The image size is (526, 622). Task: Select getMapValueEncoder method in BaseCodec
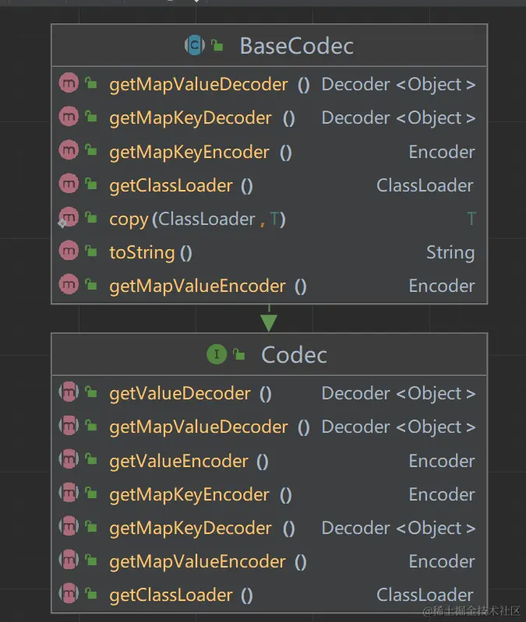click(x=269, y=286)
